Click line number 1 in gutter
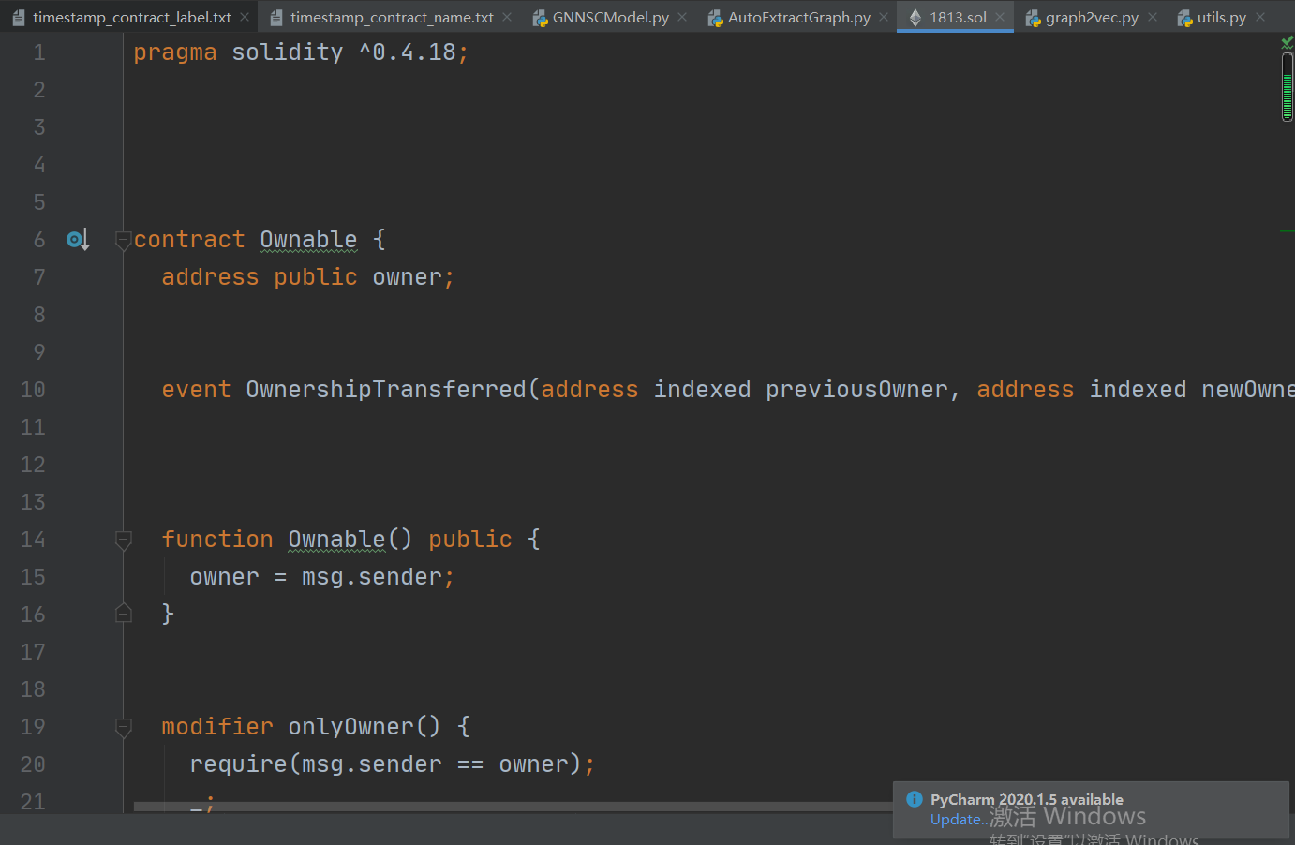Viewport: 1295px width, 845px height. pos(39,52)
